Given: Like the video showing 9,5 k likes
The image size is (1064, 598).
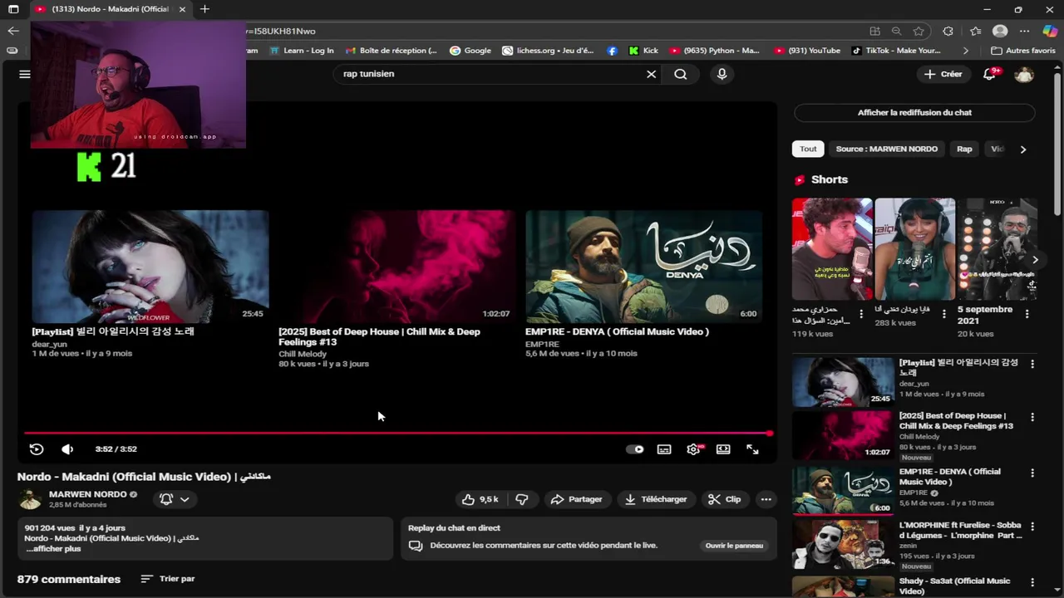Looking at the screenshot, I should point(480,499).
